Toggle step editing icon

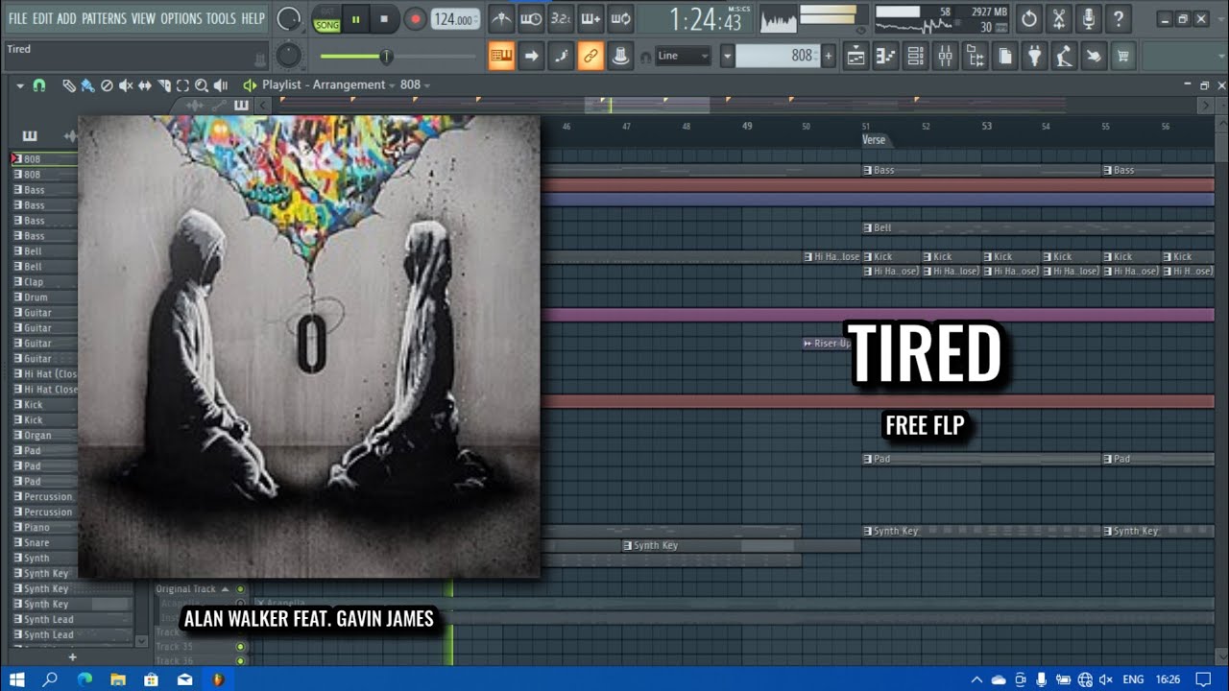(x=561, y=57)
